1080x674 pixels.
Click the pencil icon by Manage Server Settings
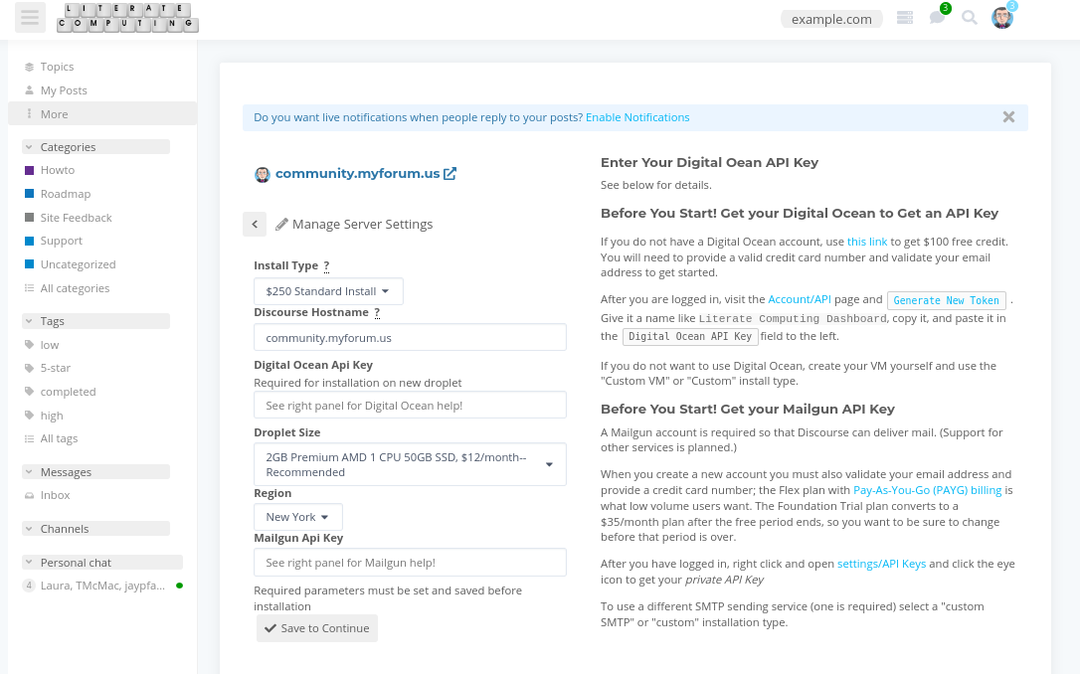[x=281, y=225]
